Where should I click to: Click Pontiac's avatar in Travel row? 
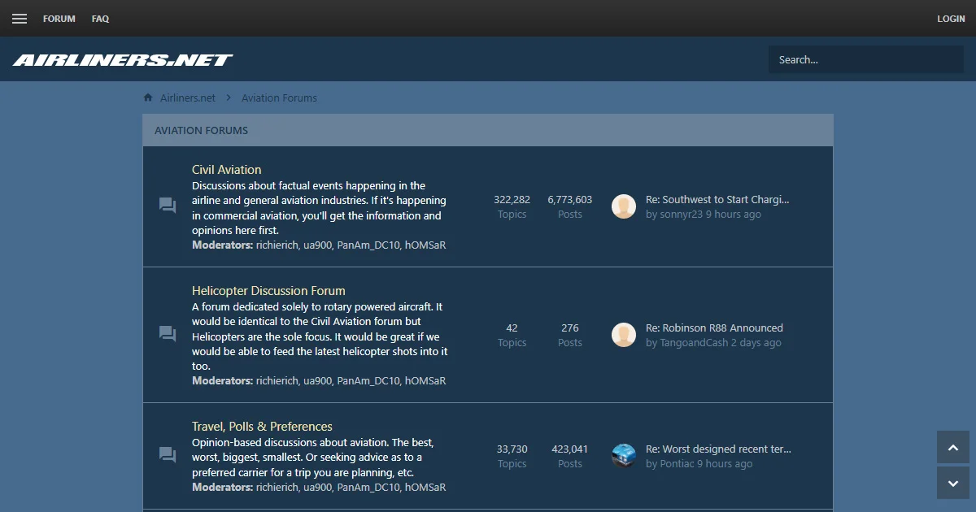(624, 456)
